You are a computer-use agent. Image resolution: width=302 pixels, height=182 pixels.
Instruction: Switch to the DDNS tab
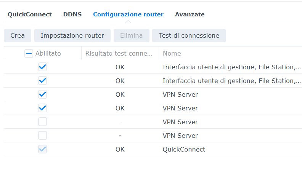(72, 14)
